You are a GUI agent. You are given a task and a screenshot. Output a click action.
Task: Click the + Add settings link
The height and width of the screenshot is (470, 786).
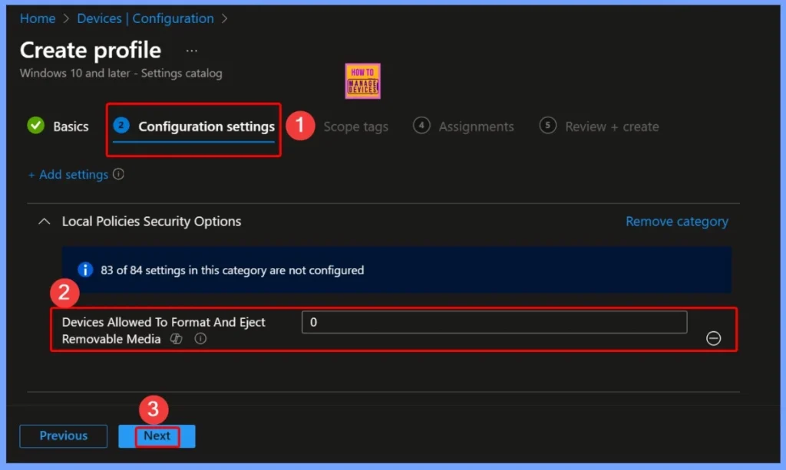tap(68, 175)
